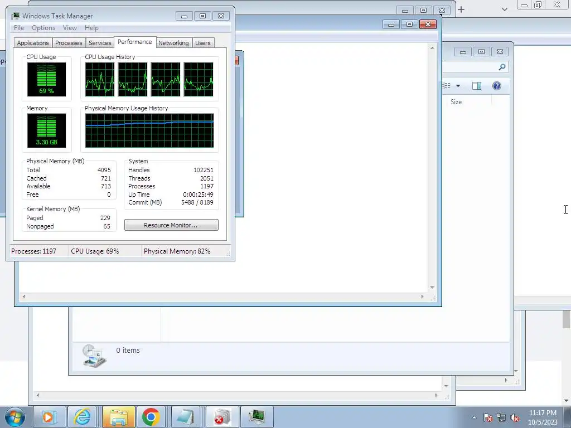Switch to the Users tab
Screen dimensions: 571x428
[203, 43]
